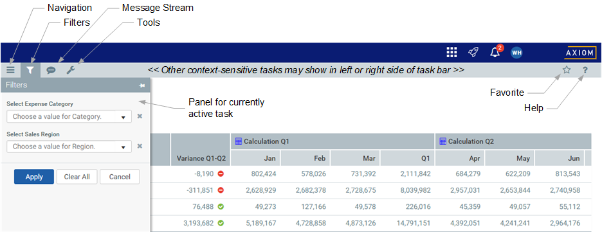Expand the Sales Region dropdown arrow

point(123,147)
